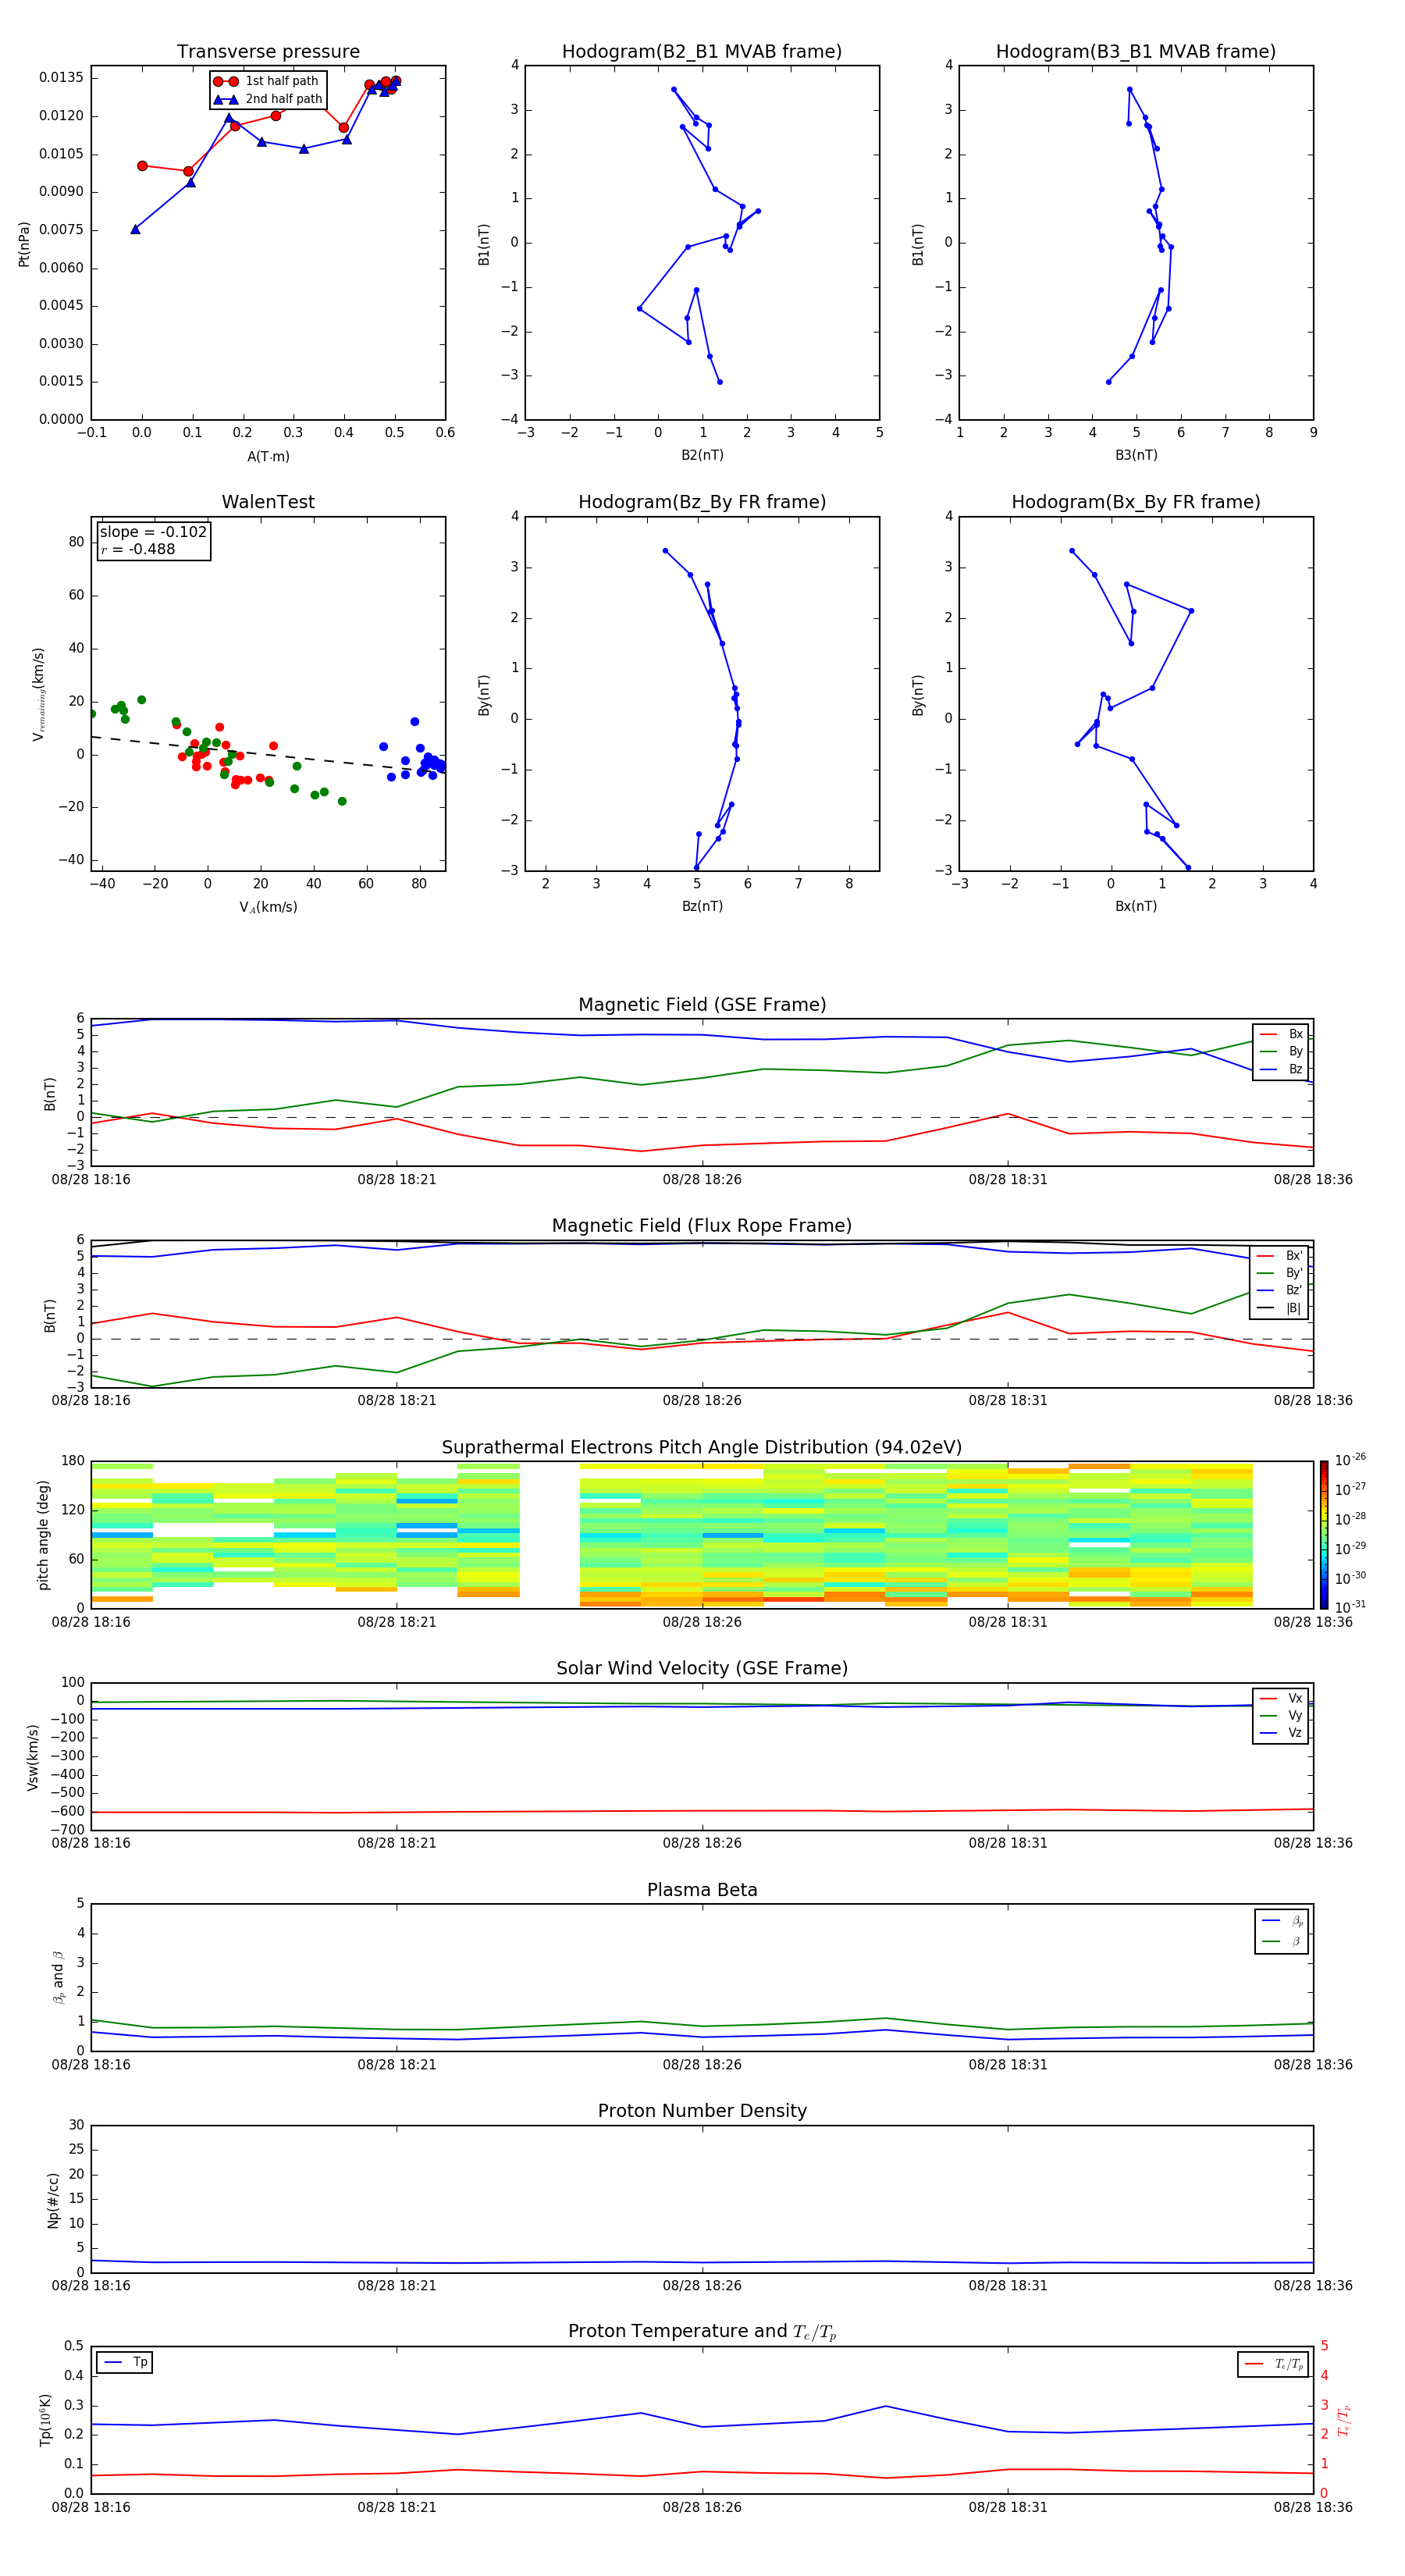Select the 'Bx(nT)' x-axis label
The height and width of the screenshot is (2576, 1405).
[1136, 906]
